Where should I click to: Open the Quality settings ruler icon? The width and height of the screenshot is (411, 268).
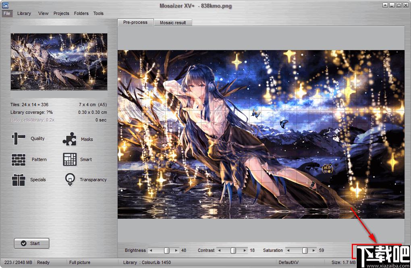pyautogui.click(x=19, y=138)
